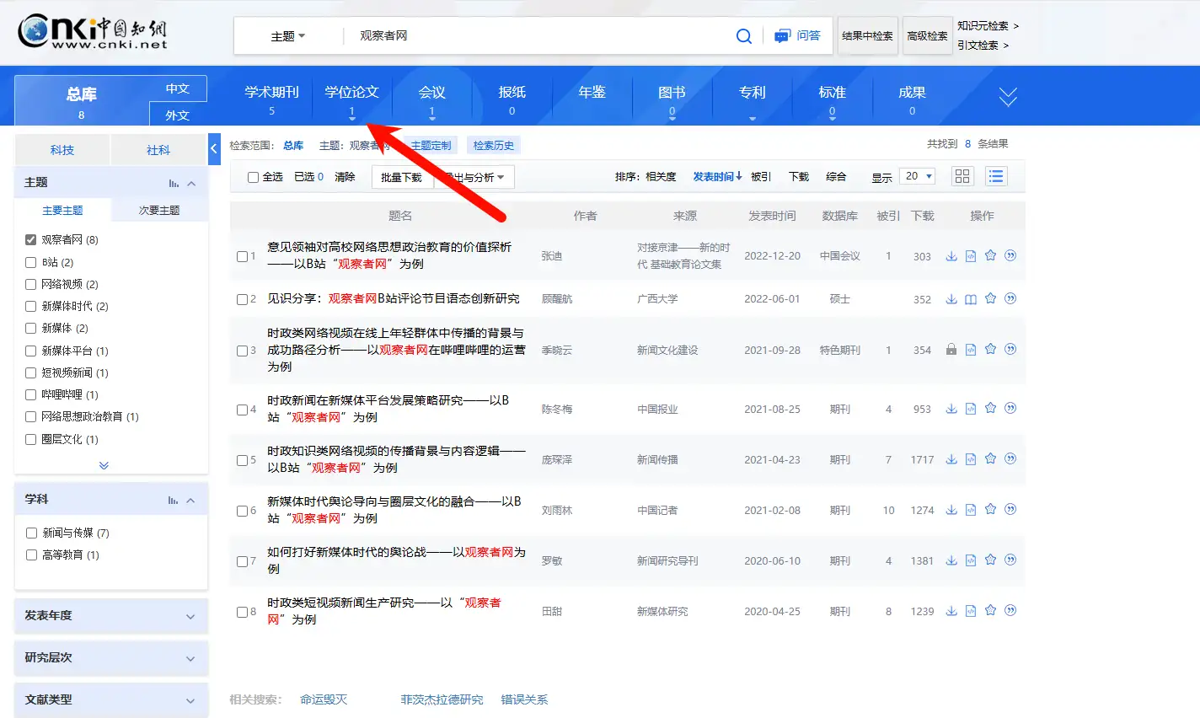The height and width of the screenshot is (718, 1200).
Task: Check the 圈层文化 (1) filter
Action: [x=31, y=439]
